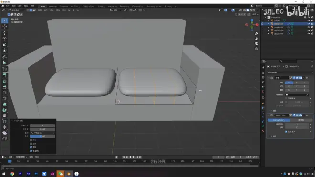Select the Bevel tool

tap(5, 87)
